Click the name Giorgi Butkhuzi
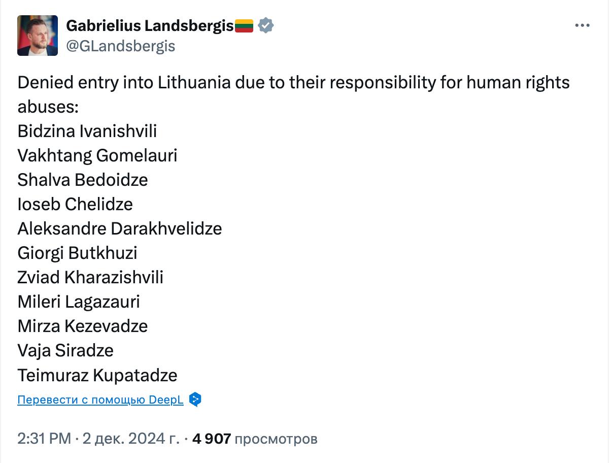 click(x=78, y=253)
